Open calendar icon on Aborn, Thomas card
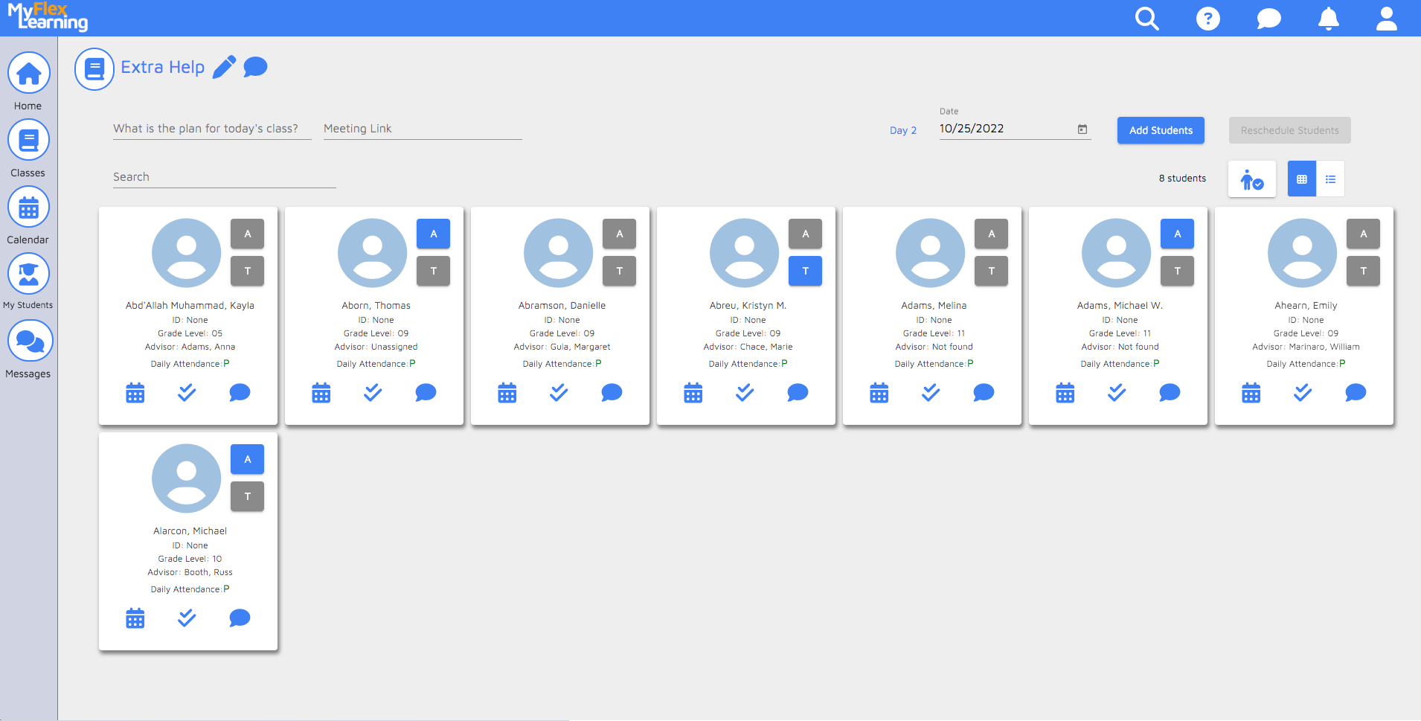The image size is (1421, 721). coord(321,392)
